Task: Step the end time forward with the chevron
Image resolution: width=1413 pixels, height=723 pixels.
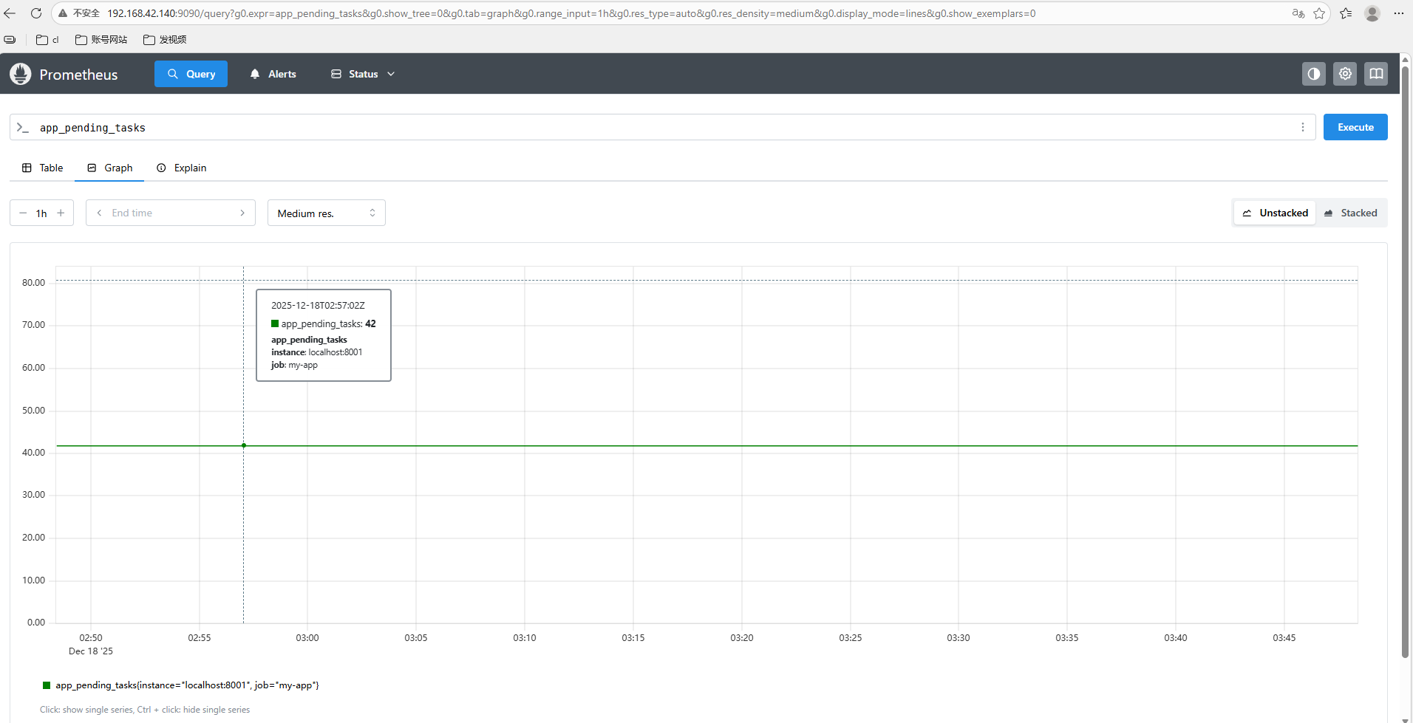Action: [x=242, y=213]
